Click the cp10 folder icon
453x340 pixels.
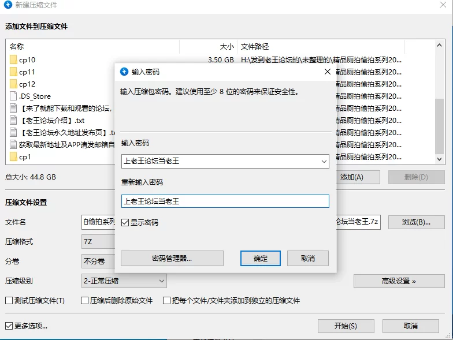tap(13, 60)
